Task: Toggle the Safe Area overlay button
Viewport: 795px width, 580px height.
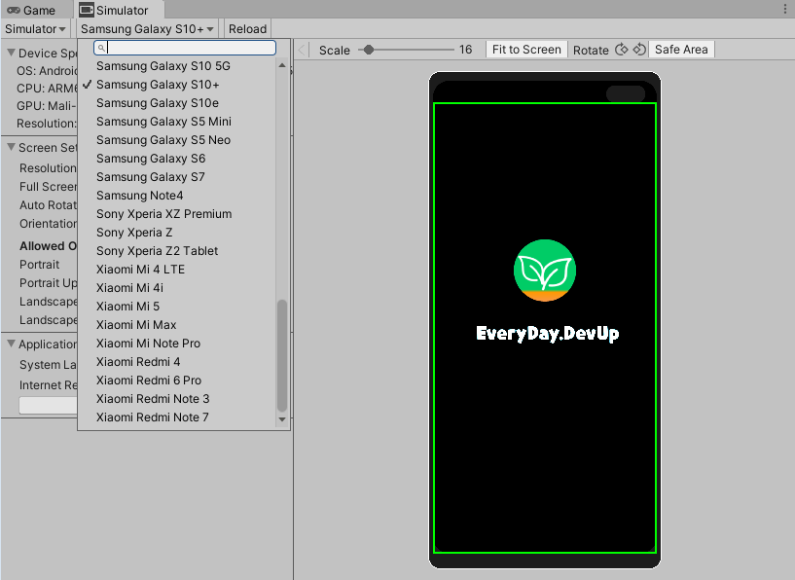Action: point(681,50)
